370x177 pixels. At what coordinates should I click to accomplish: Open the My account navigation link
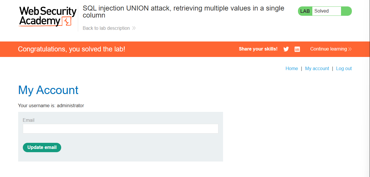coord(317,69)
